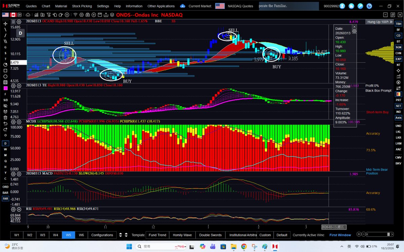This screenshot has height=252, width=404.
Task: Open the Template selector
Action: (138, 235)
